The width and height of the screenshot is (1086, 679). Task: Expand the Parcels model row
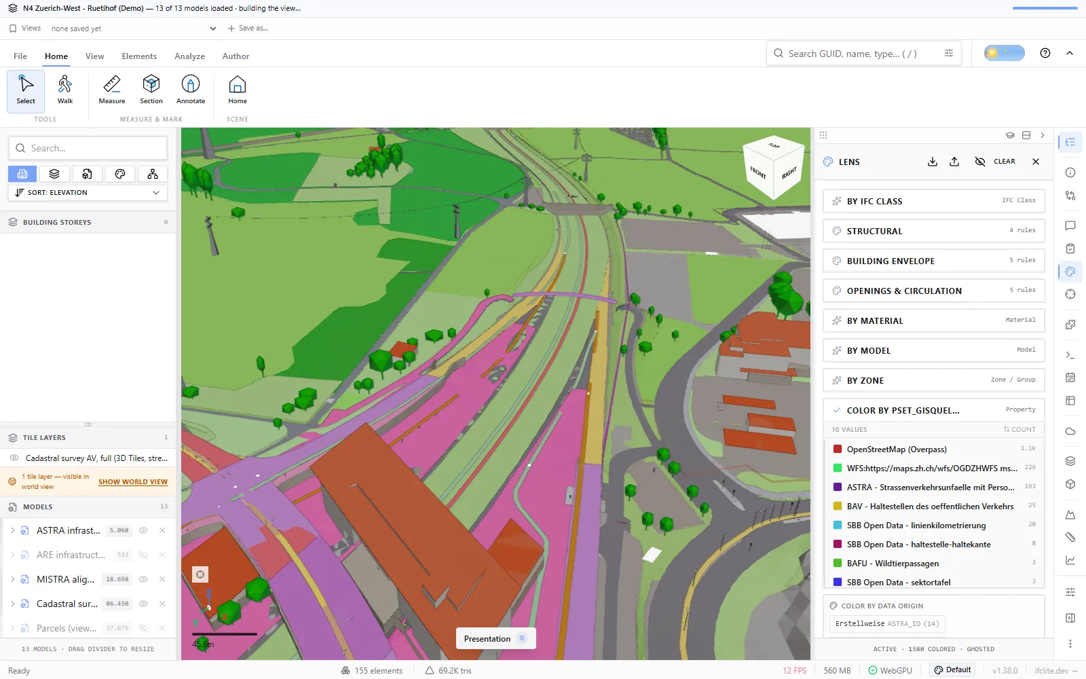[x=12, y=628]
